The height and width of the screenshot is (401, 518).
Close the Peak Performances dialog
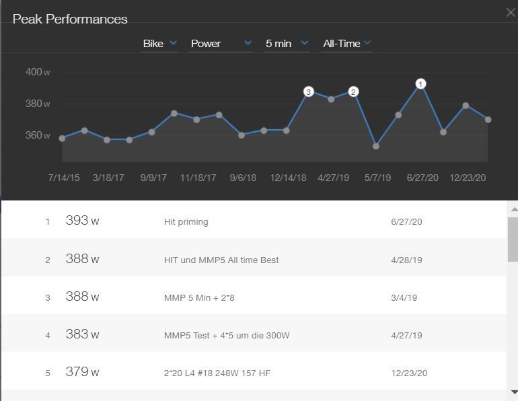(510, 12)
